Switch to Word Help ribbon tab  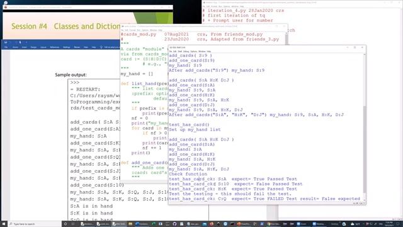point(94,47)
